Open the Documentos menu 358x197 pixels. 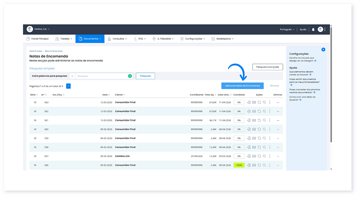pyautogui.click(x=90, y=39)
